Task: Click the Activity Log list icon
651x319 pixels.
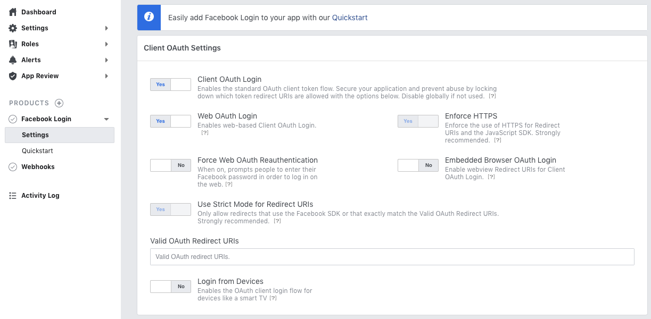Action: (x=13, y=195)
